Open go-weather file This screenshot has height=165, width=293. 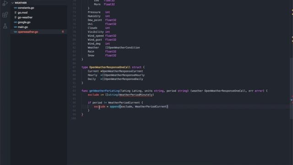click(x=25, y=17)
